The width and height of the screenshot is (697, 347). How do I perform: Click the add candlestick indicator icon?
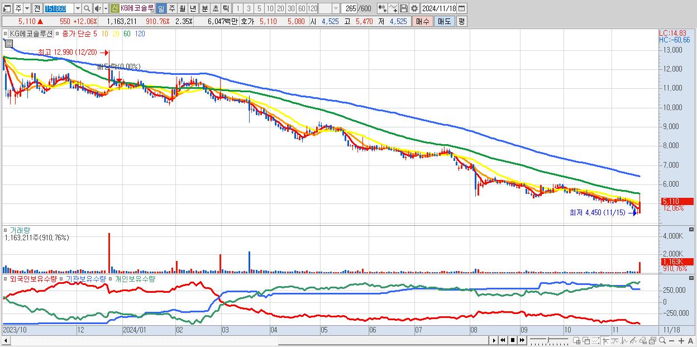point(383,8)
